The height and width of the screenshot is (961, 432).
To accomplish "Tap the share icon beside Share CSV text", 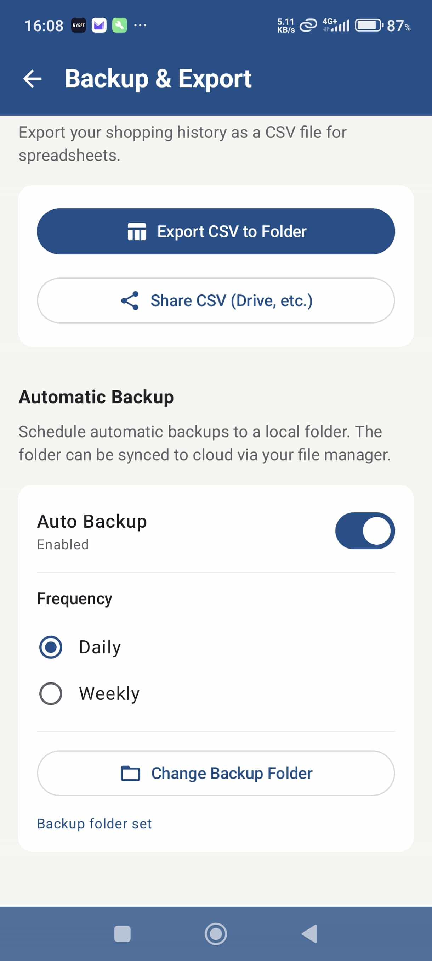I will [x=130, y=300].
